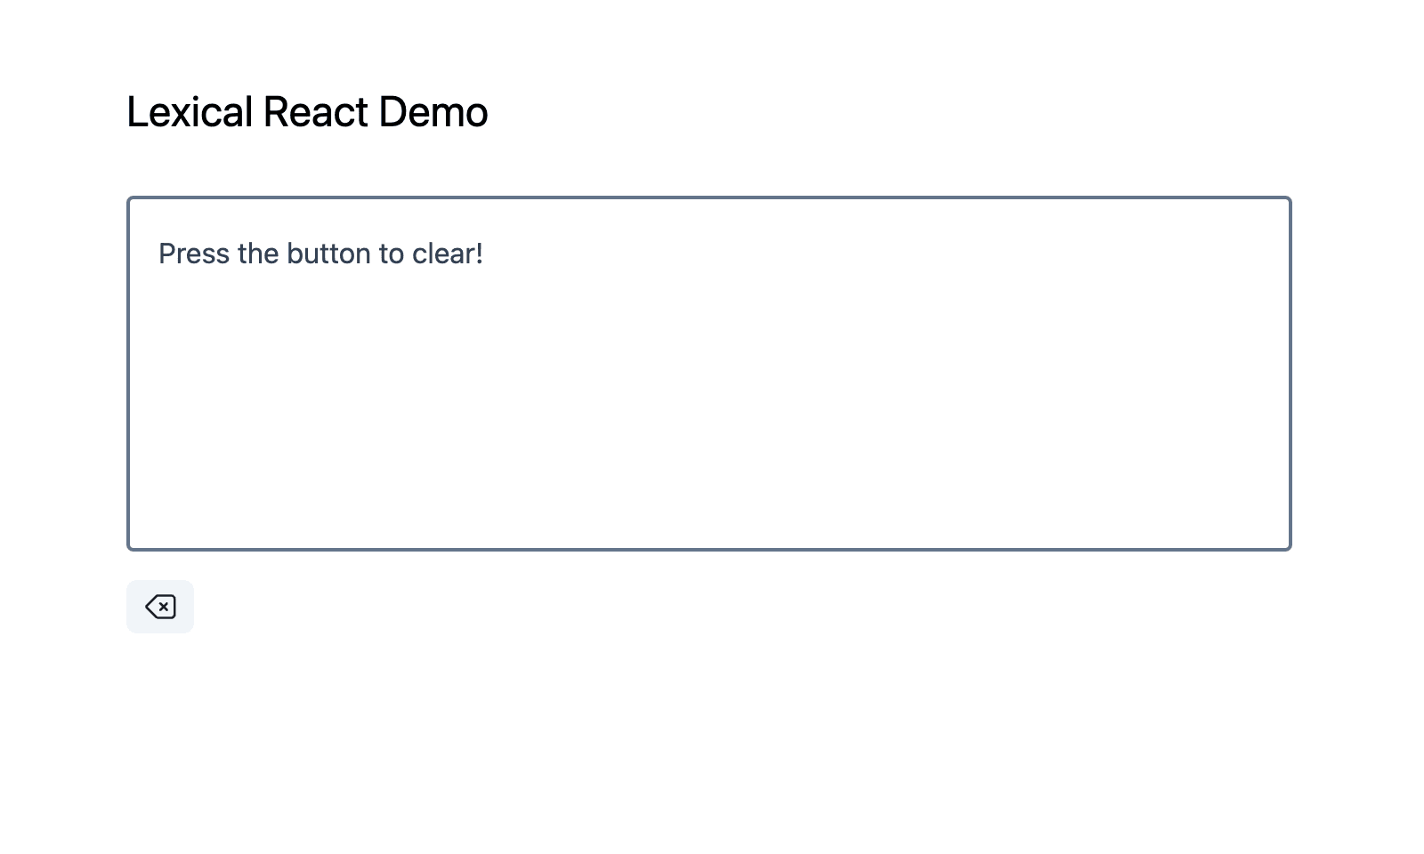1424x854 pixels.
Task: Click the X inside the clear icon
Action: point(164,607)
